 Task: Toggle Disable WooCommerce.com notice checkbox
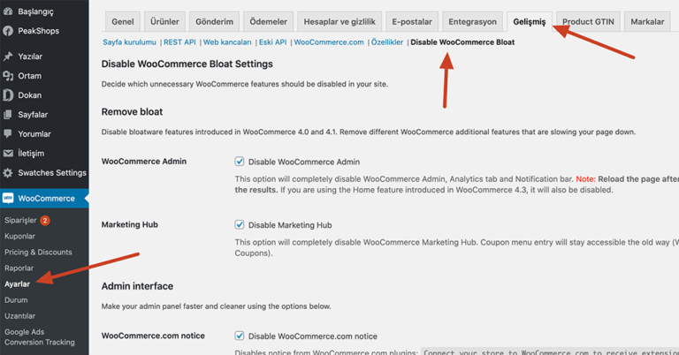tap(240, 336)
